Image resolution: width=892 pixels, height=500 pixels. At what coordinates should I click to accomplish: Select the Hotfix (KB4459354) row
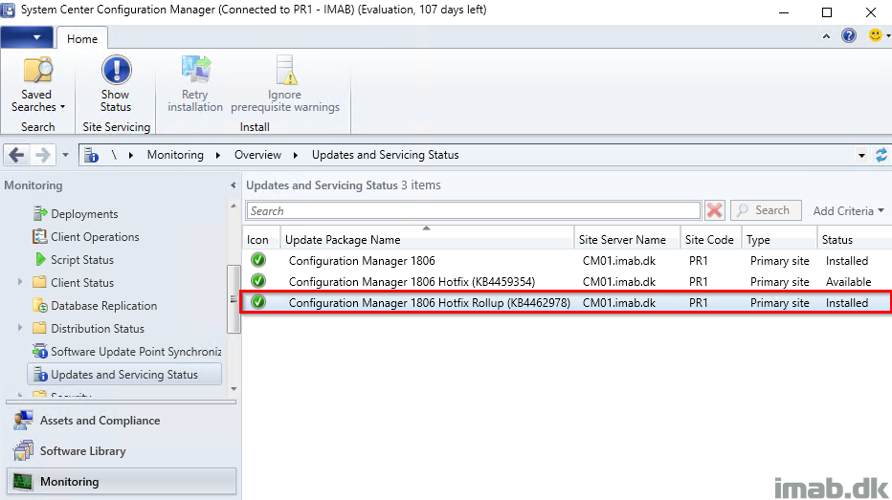coord(568,282)
